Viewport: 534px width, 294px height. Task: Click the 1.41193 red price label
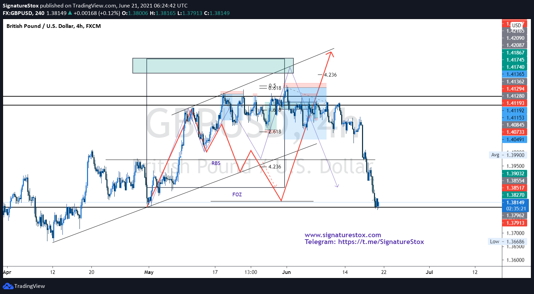pos(515,103)
